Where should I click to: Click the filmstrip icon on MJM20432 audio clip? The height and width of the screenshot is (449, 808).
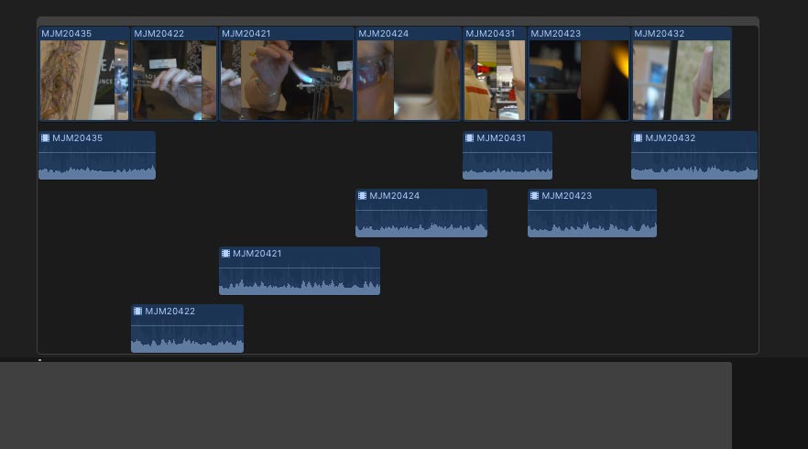click(x=638, y=138)
